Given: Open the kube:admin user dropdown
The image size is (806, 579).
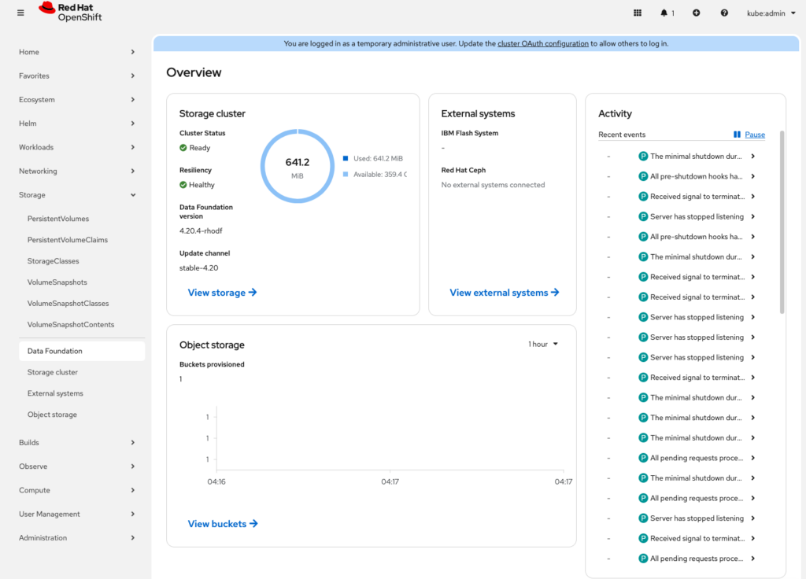Looking at the screenshot, I should point(770,13).
